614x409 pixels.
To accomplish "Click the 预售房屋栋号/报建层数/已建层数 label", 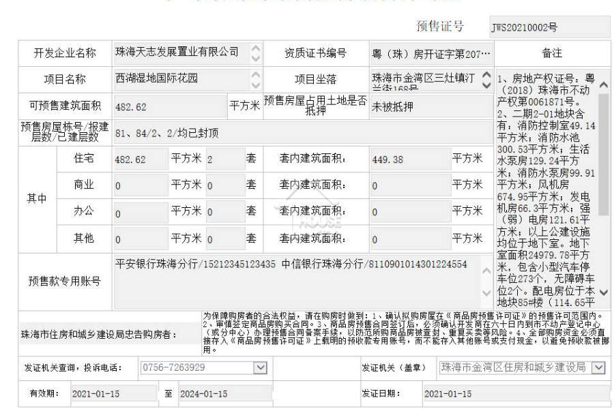I will pos(65,132).
